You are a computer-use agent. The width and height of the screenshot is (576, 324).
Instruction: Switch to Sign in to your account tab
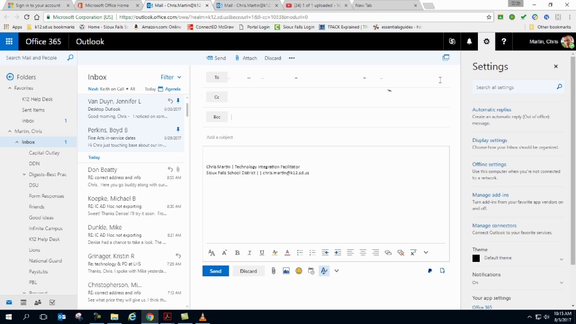[x=38, y=5]
